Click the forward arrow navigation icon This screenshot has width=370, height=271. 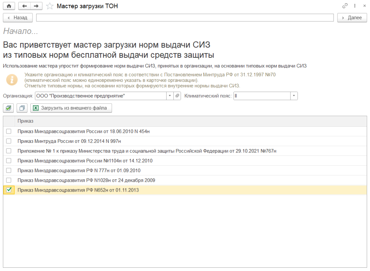coord(36,6)
